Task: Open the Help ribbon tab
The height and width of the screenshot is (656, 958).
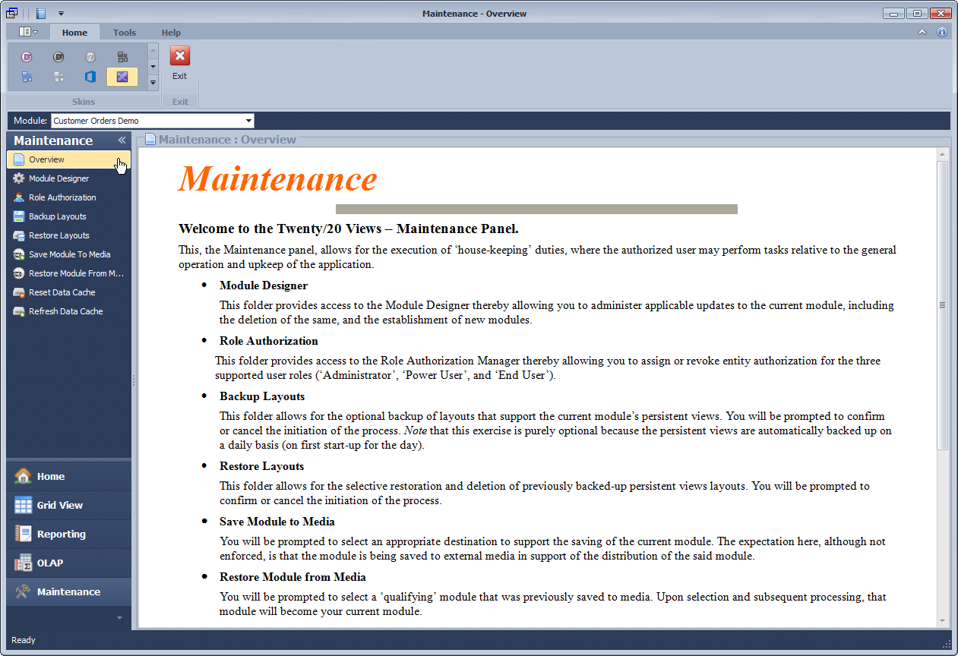Action: 171,33
